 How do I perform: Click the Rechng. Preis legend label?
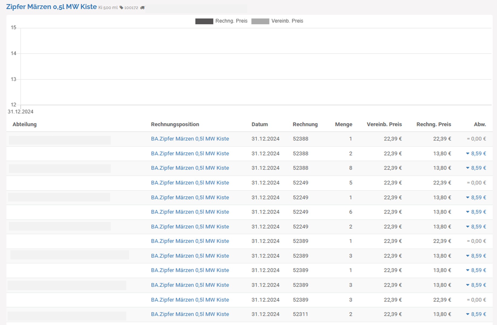pos(231,21)
